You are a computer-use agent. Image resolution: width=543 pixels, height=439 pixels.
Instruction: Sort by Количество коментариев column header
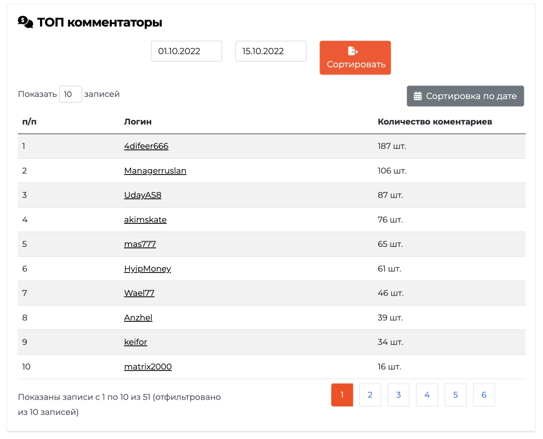click(435, 122)
